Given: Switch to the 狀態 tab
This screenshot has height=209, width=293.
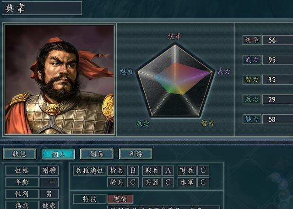Looking at the screenshot, I should click(x=19, y=154).
